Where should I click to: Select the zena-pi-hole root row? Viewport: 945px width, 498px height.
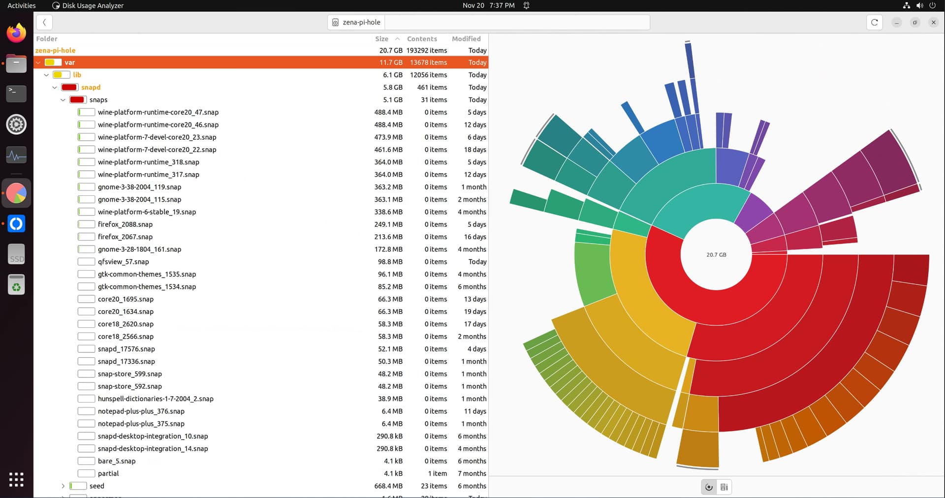261,50
